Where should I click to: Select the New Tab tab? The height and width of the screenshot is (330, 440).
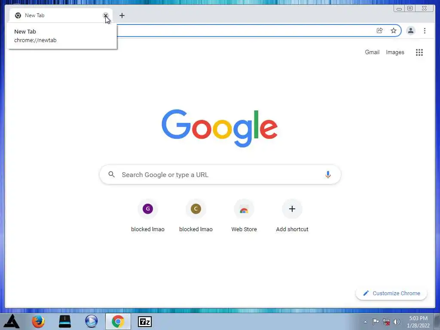point(61,15)
